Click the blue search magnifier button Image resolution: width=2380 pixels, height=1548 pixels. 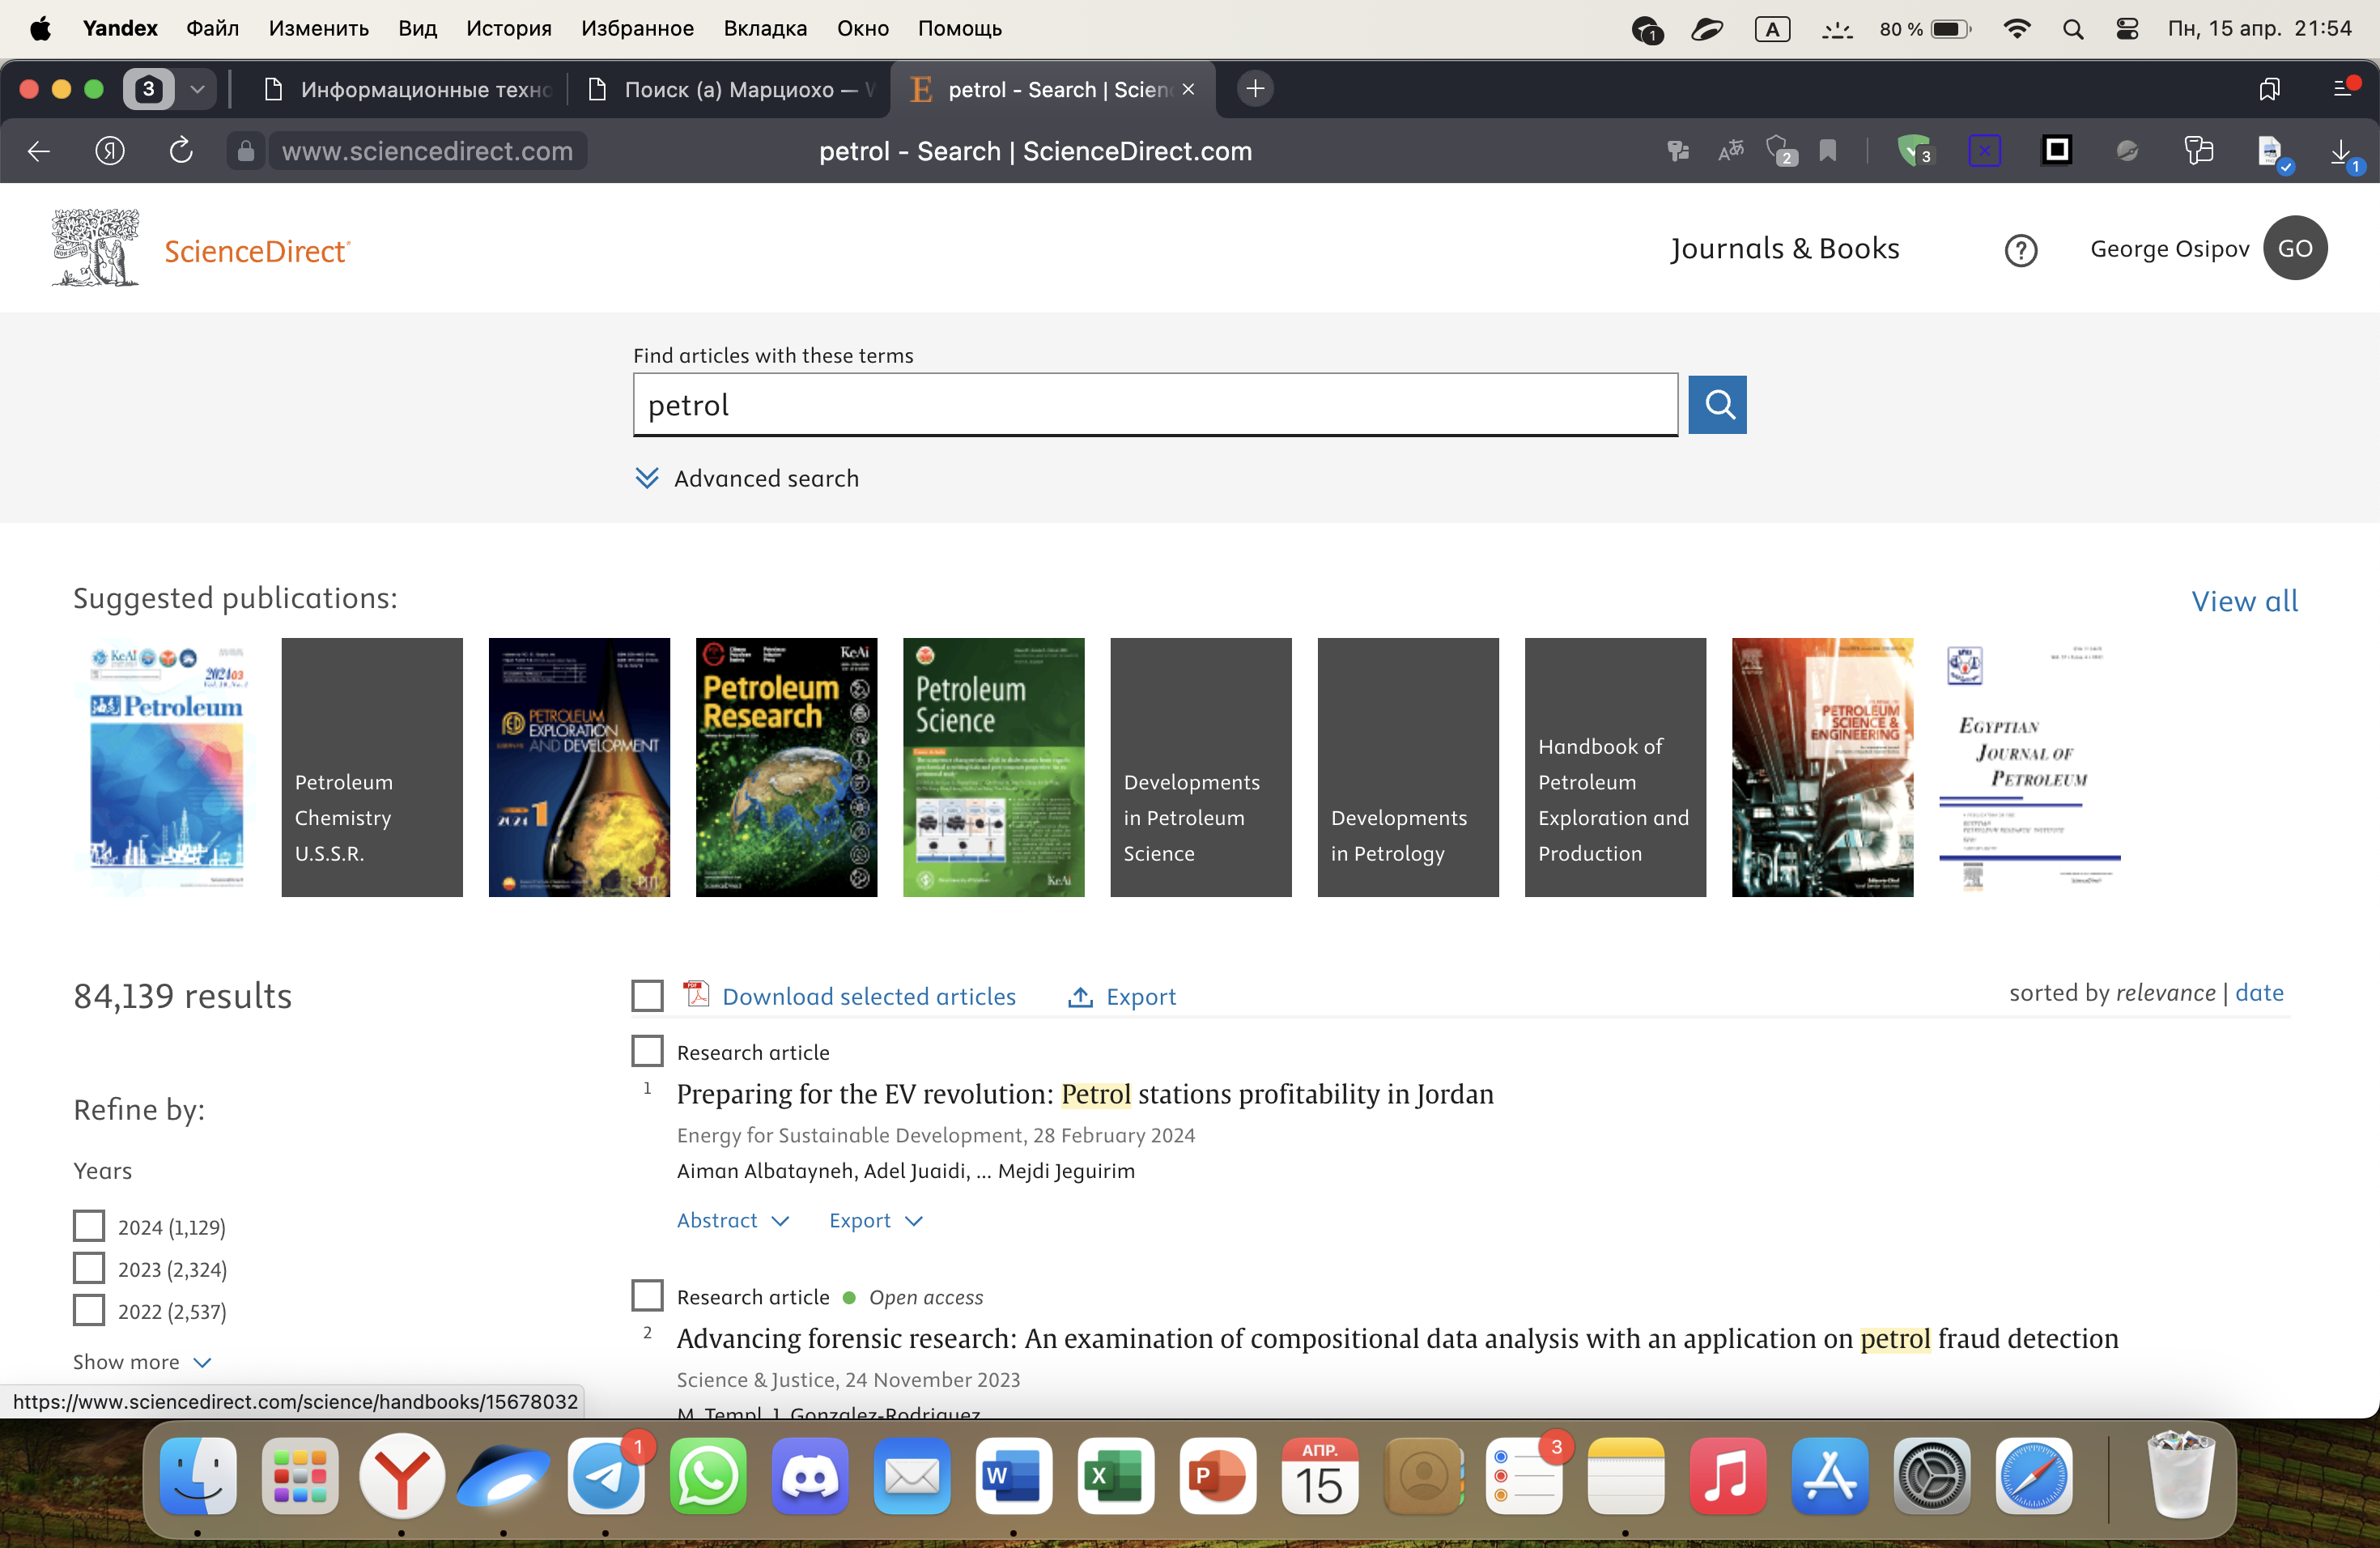(x=1717, y=404)
